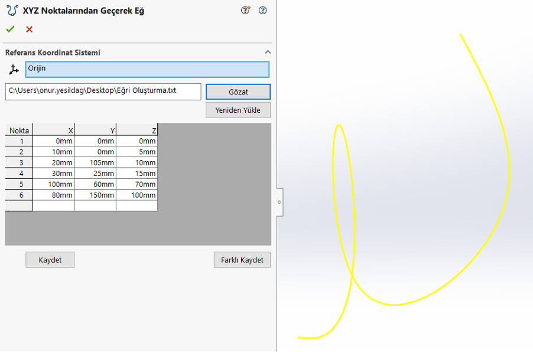
Task: Open Help via the question mark icon
Action: (x=263, y=10)
